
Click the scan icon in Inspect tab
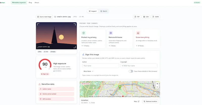(x=90, y=11)
